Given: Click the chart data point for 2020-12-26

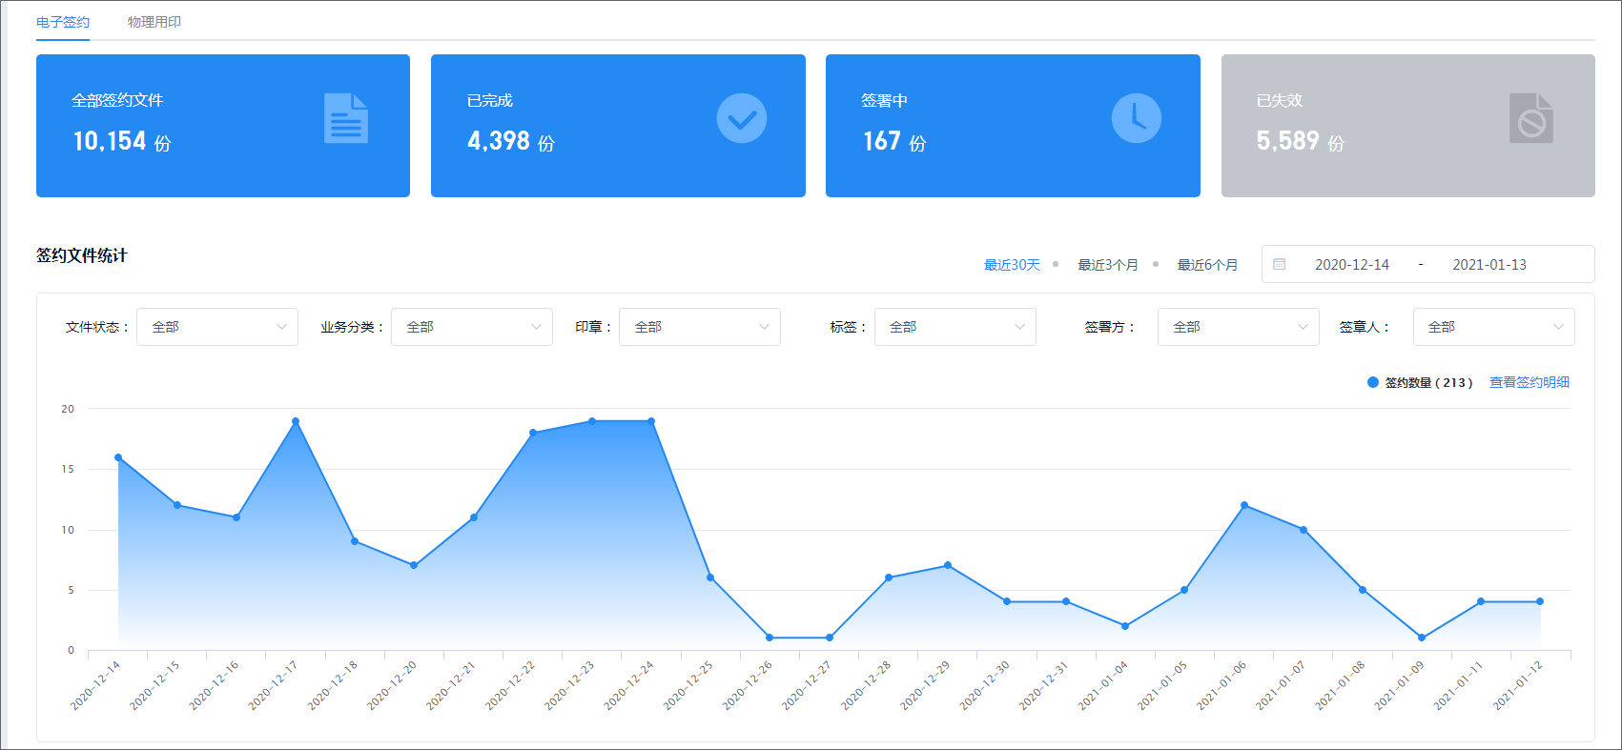Looking at the screenshot, I should click(770, 638).
